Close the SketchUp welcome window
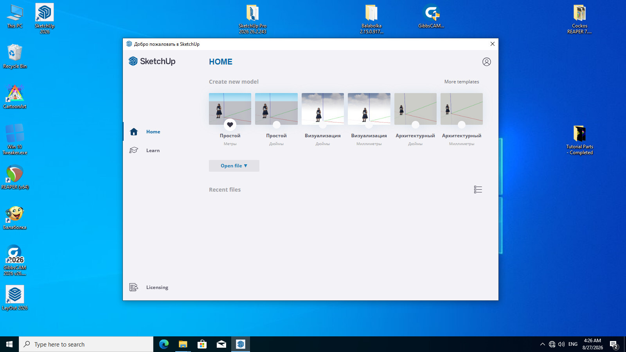The image size is (626, 352). (x=493, y=44)
